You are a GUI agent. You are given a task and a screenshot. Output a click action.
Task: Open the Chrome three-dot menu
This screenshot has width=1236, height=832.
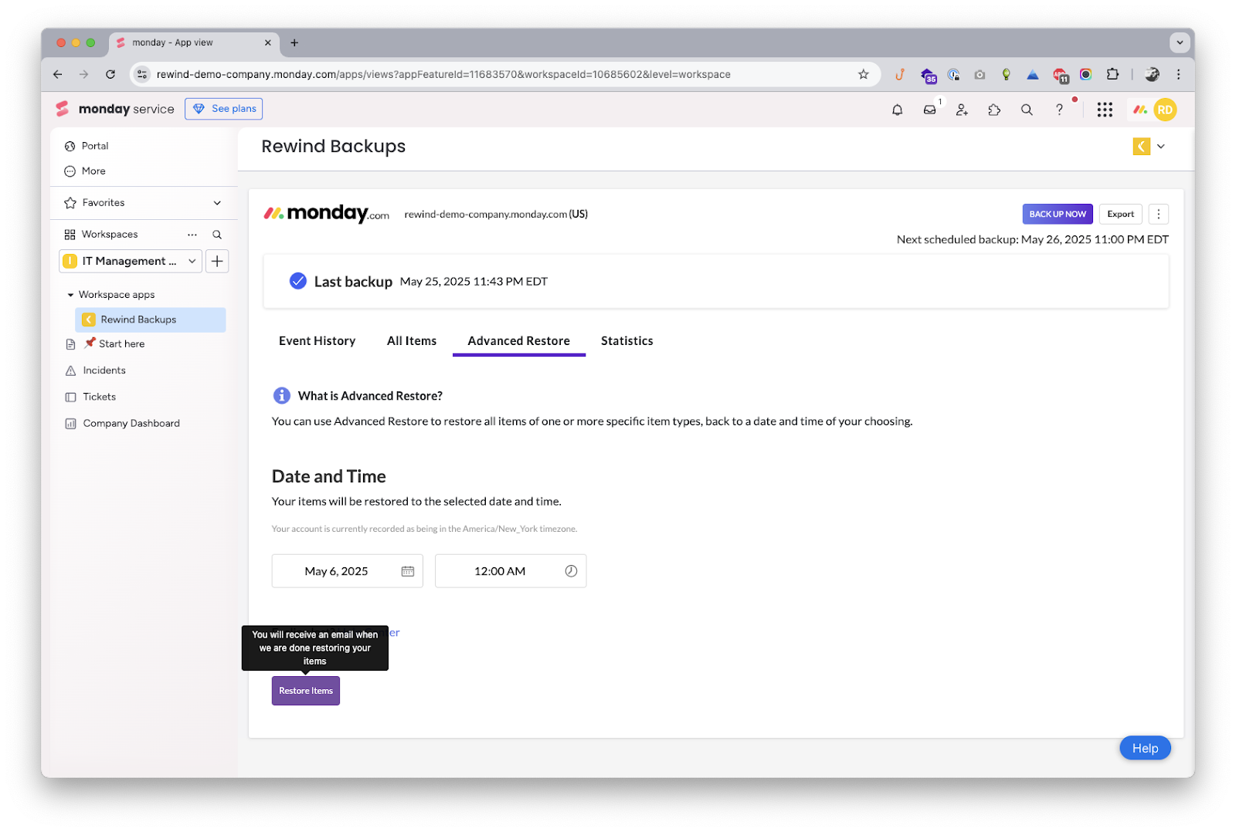(1178, 74)
